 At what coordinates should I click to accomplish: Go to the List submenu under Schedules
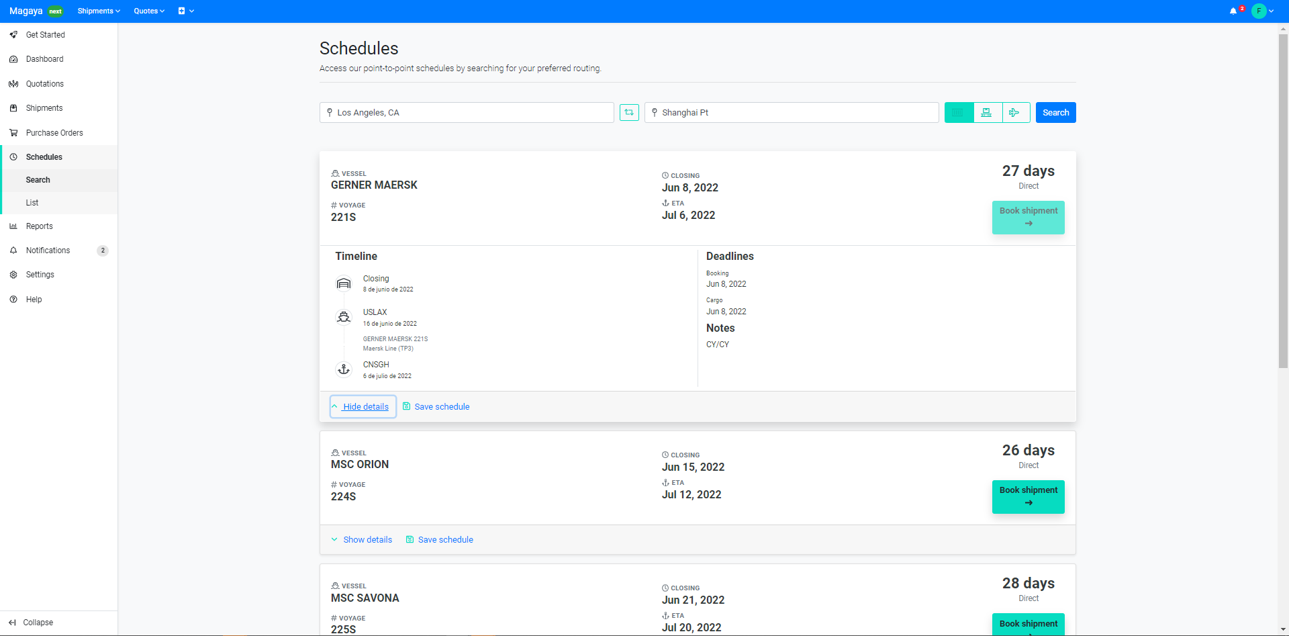[x=32, y=203]
